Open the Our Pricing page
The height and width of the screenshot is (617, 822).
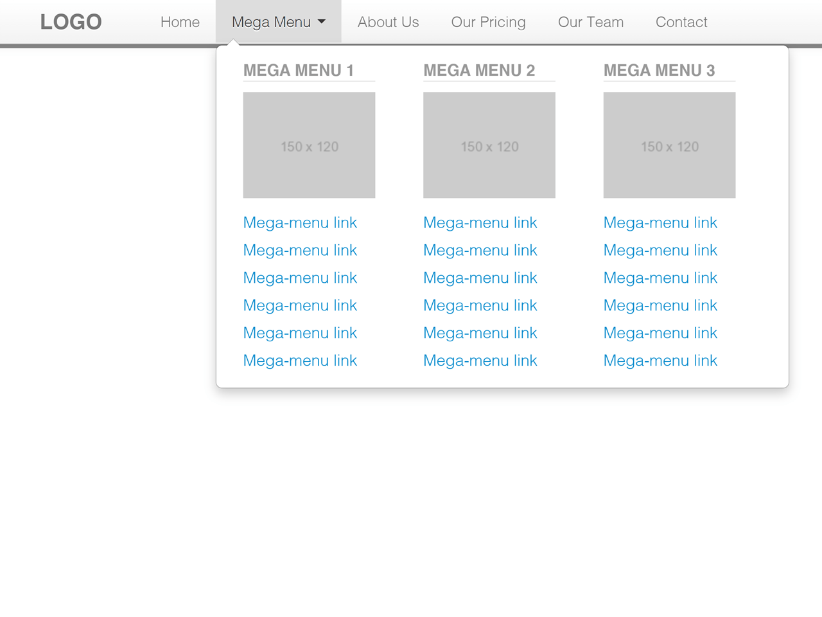[x=488, y=22]
